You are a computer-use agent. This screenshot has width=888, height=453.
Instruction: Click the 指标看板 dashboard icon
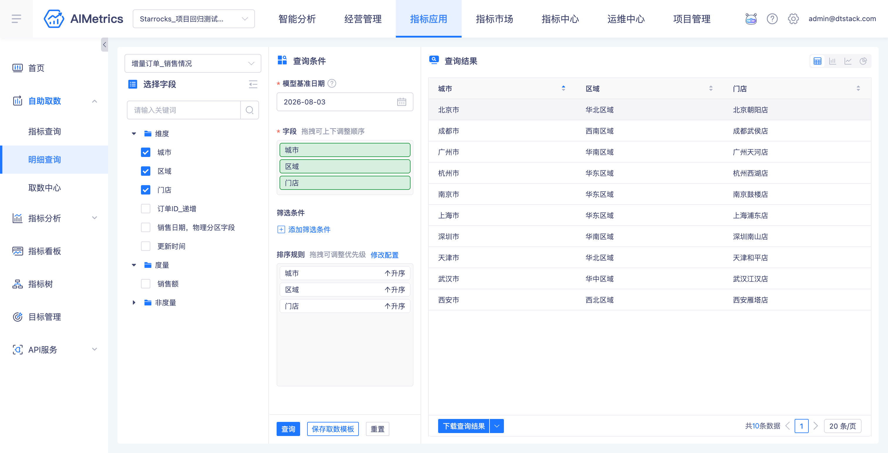pyautogui.click(x=18, y=251)
